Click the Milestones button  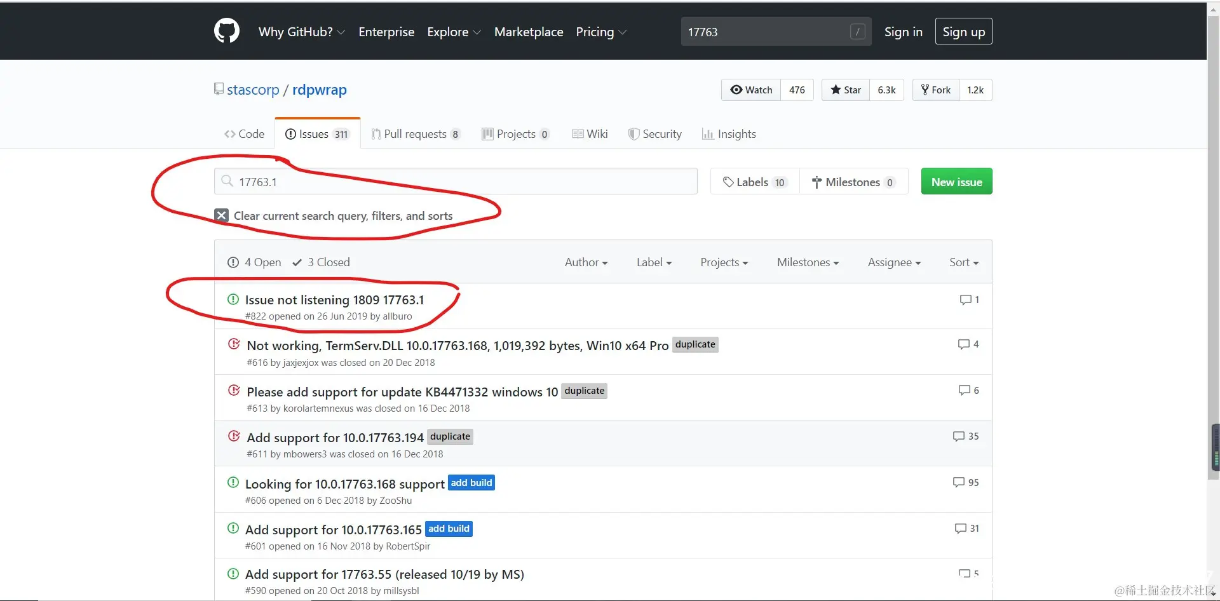pos(853,182)
